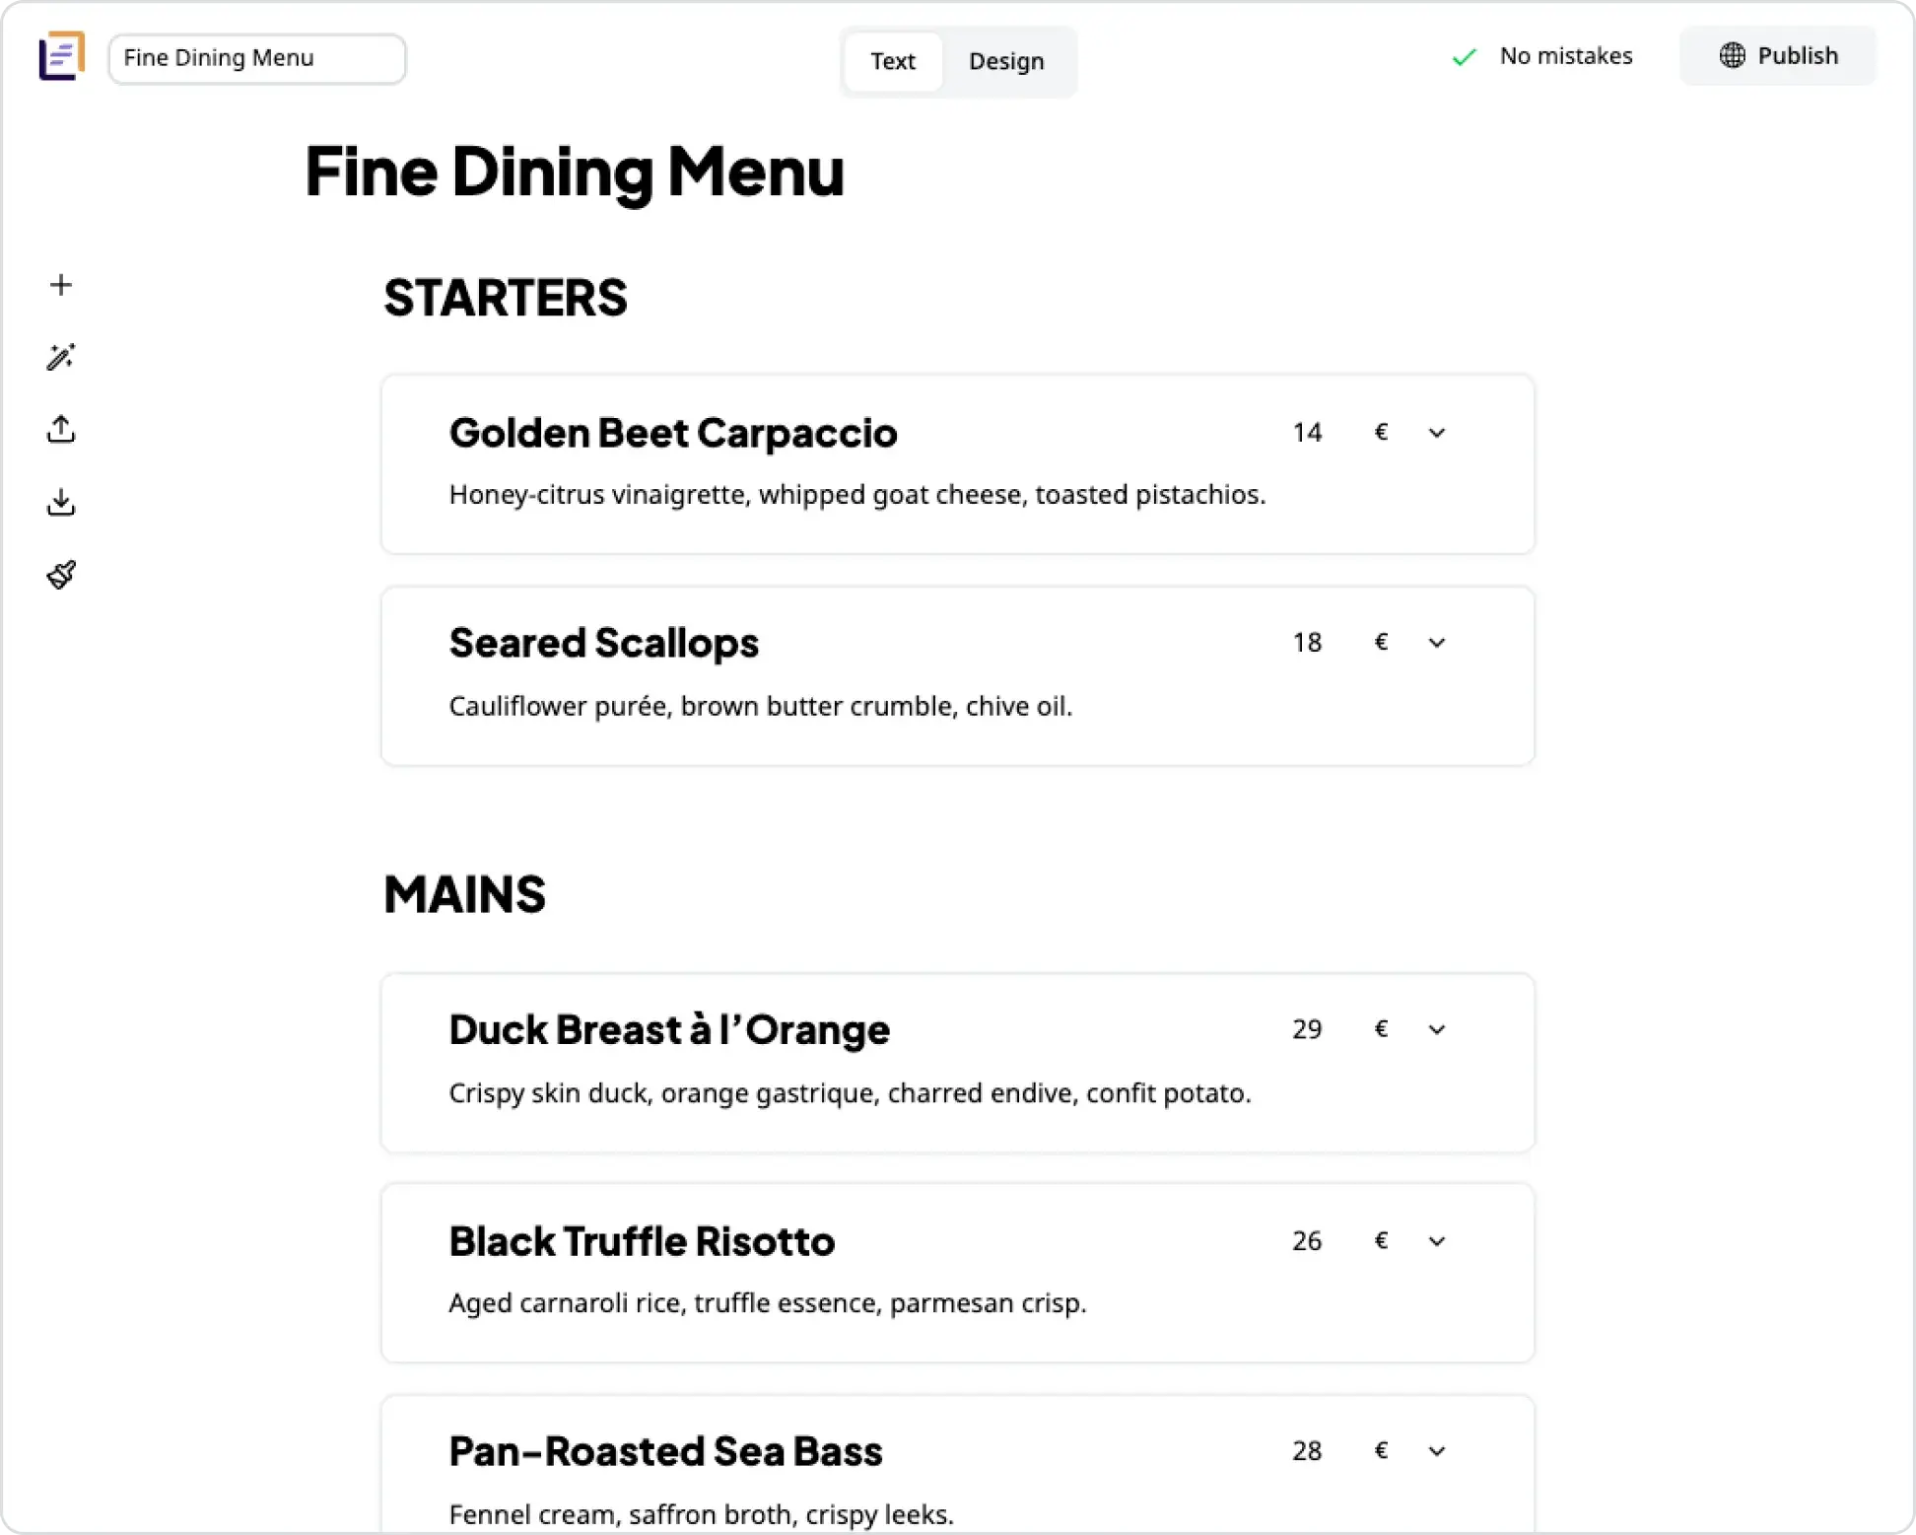Click the upload icon in sidebar
The height and width of the screenshot is (1535, 1916).
(61, 430)
